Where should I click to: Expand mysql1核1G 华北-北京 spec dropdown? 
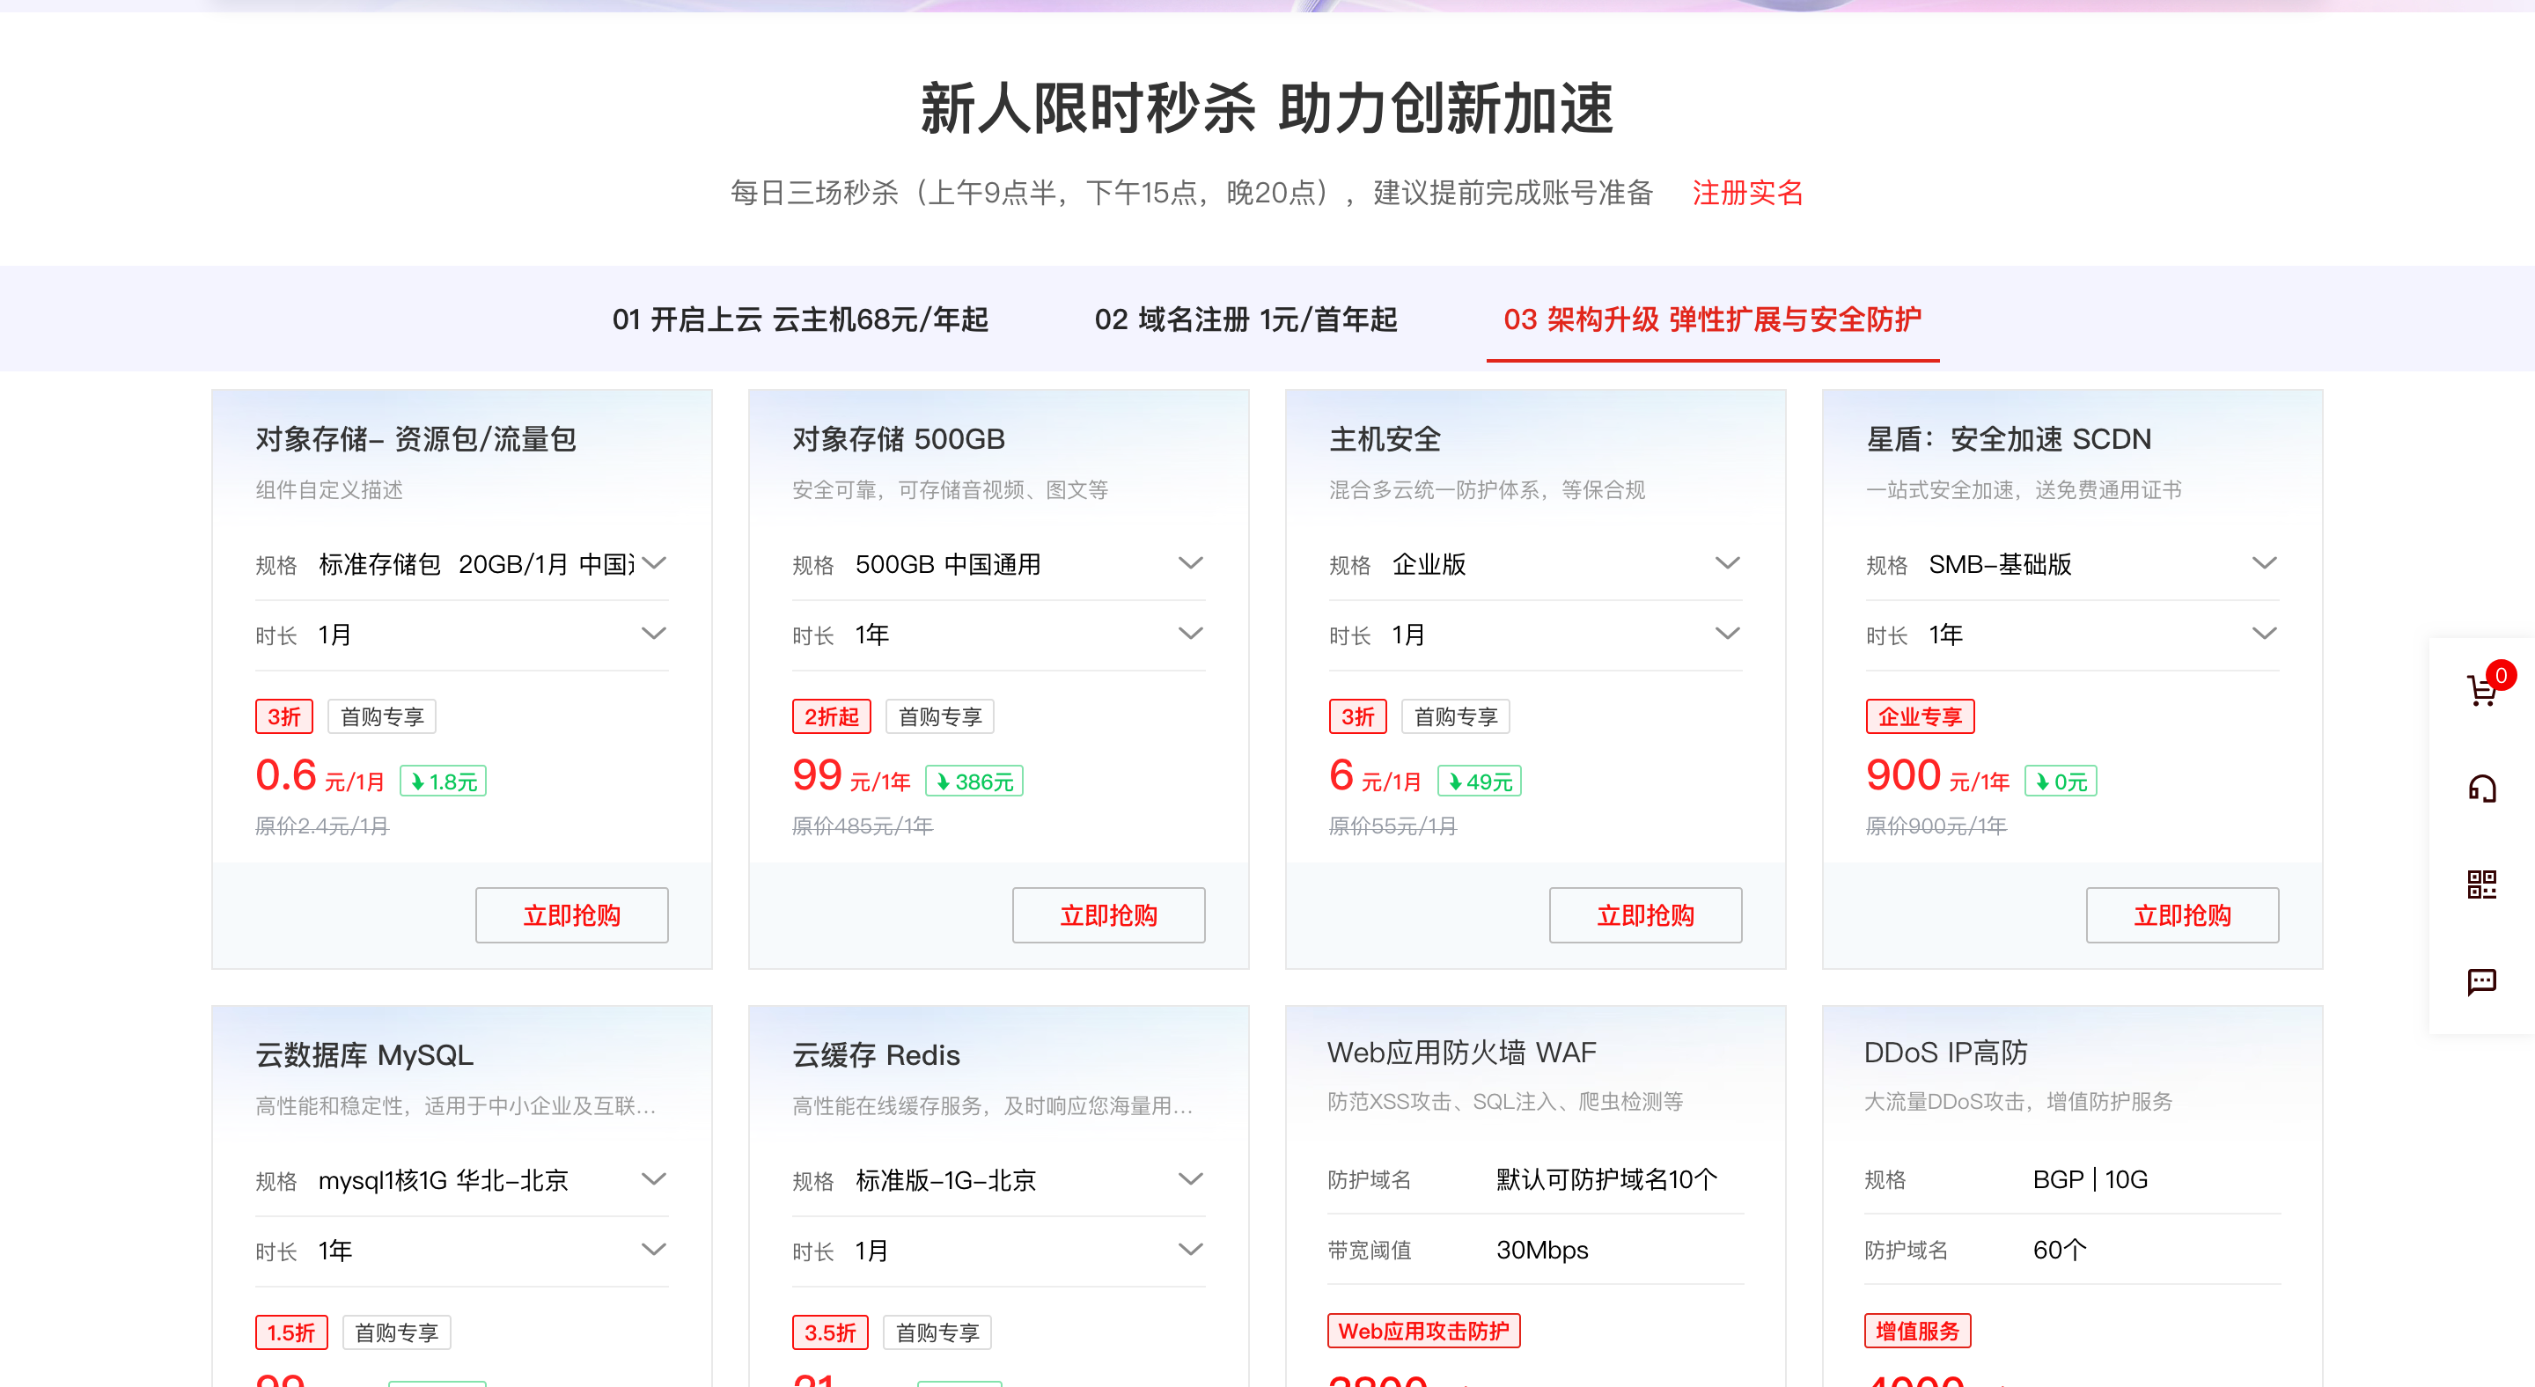pyautogui.click(x=653, y=1179)
